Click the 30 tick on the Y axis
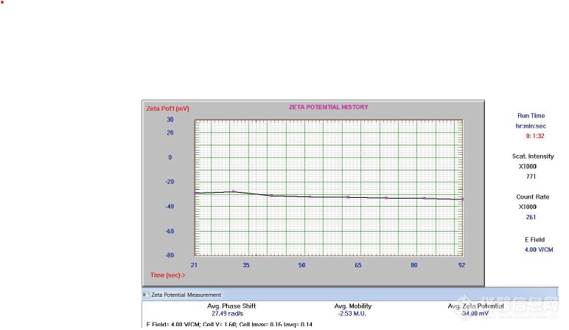This screenshot has width=569, height=330. pyautogui.click(x=170, y=119)
